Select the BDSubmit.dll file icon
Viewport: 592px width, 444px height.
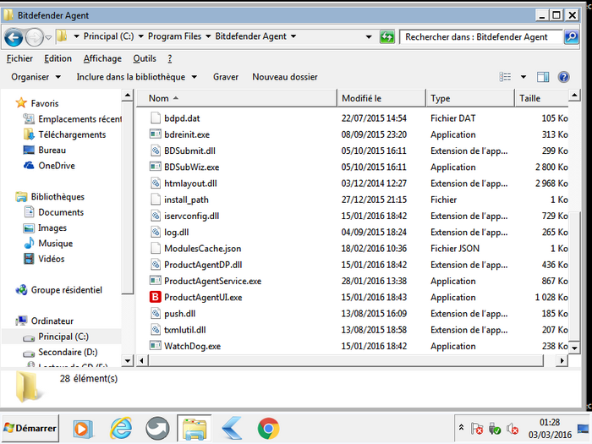point(156,151)
